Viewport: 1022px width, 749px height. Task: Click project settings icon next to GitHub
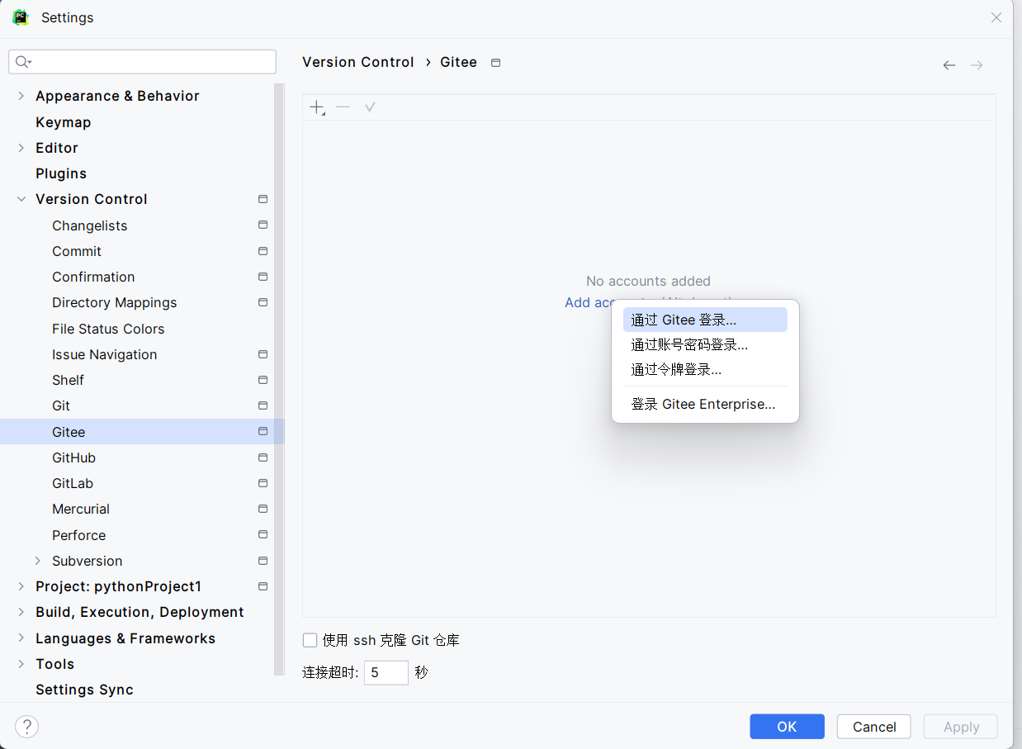[x=263, y=457]
